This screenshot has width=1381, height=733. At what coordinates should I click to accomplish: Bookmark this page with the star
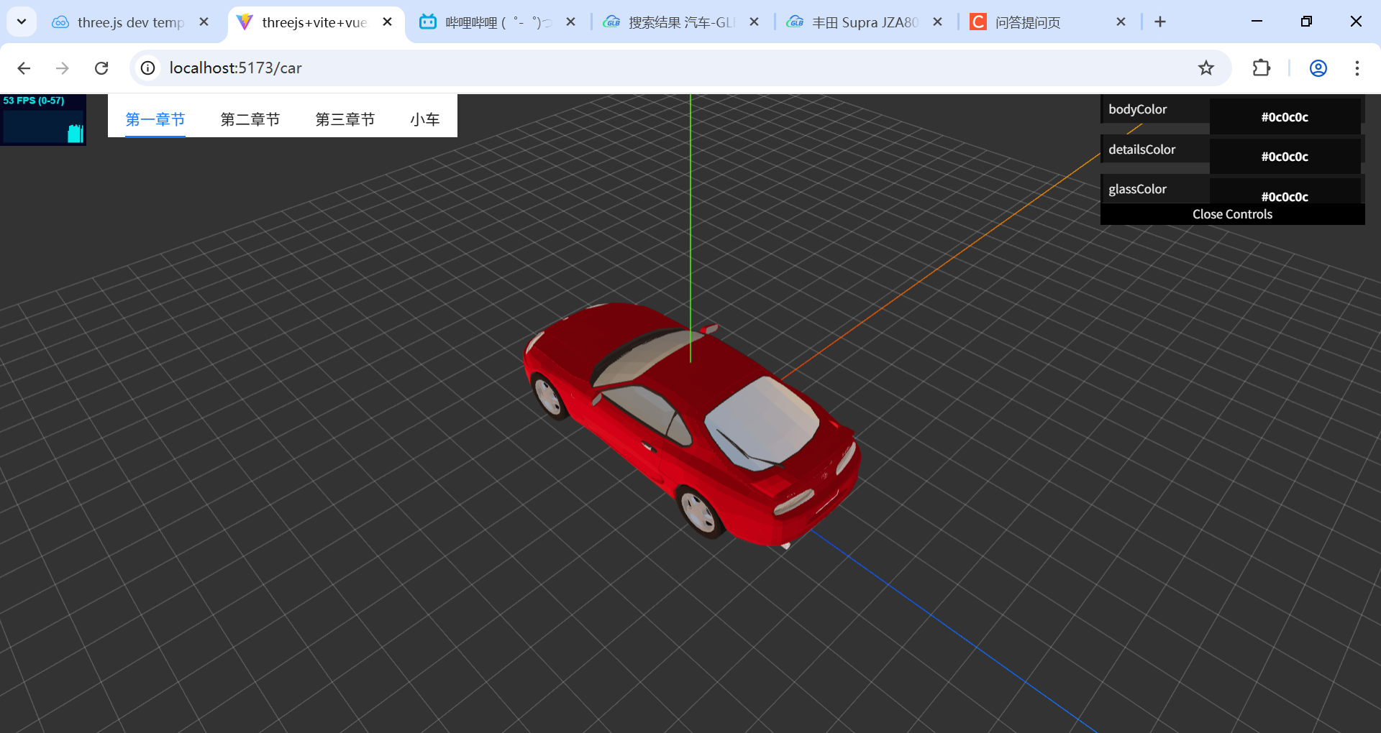tap(1206, 68)
